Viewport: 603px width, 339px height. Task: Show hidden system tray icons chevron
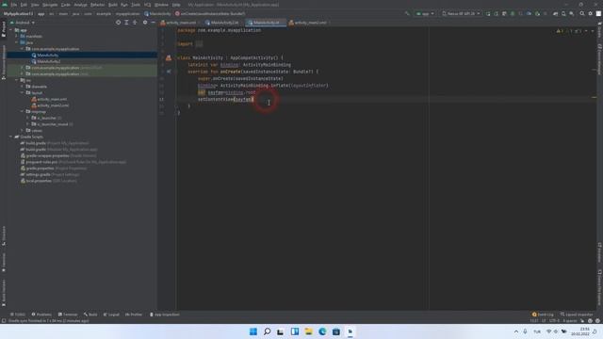pyautogui.click(x=516, y=331)
